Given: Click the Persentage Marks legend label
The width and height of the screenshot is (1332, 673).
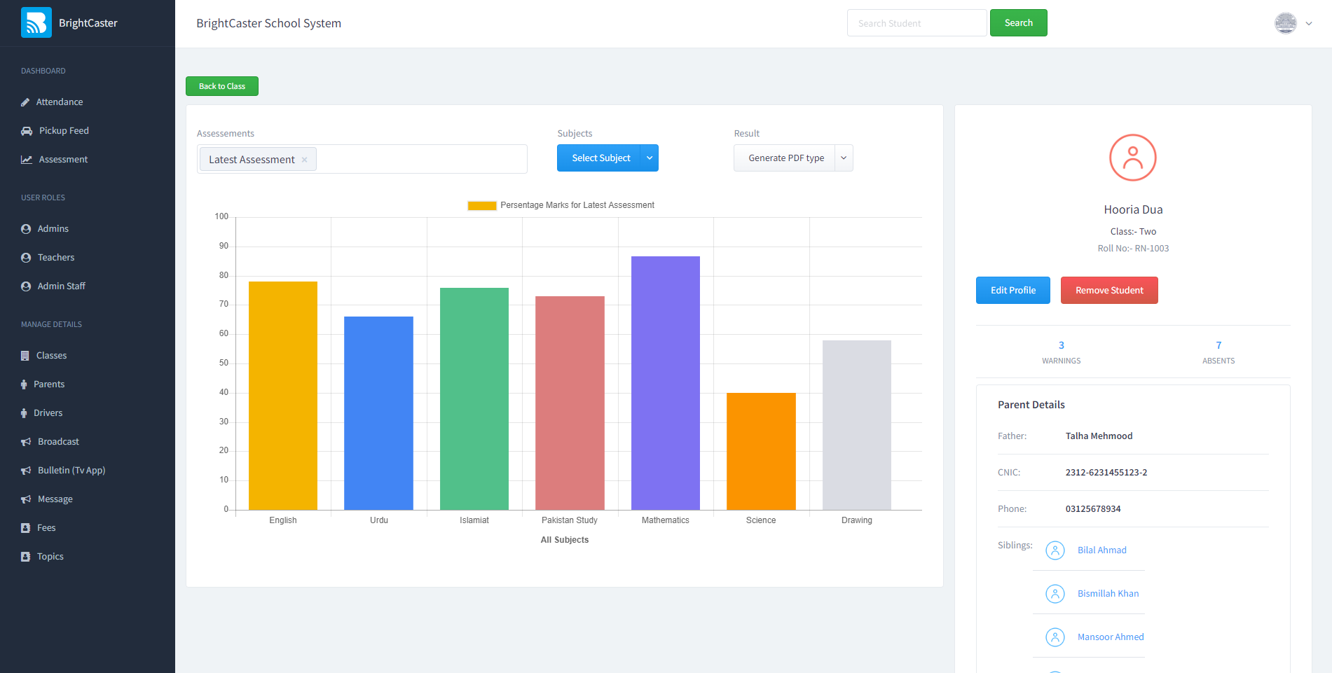Looking at the screenshot, I should 577,206.
